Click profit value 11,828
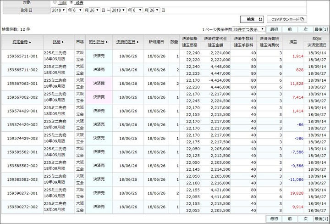Viewport: 330px width, 224px height. (x=297, y=84)
